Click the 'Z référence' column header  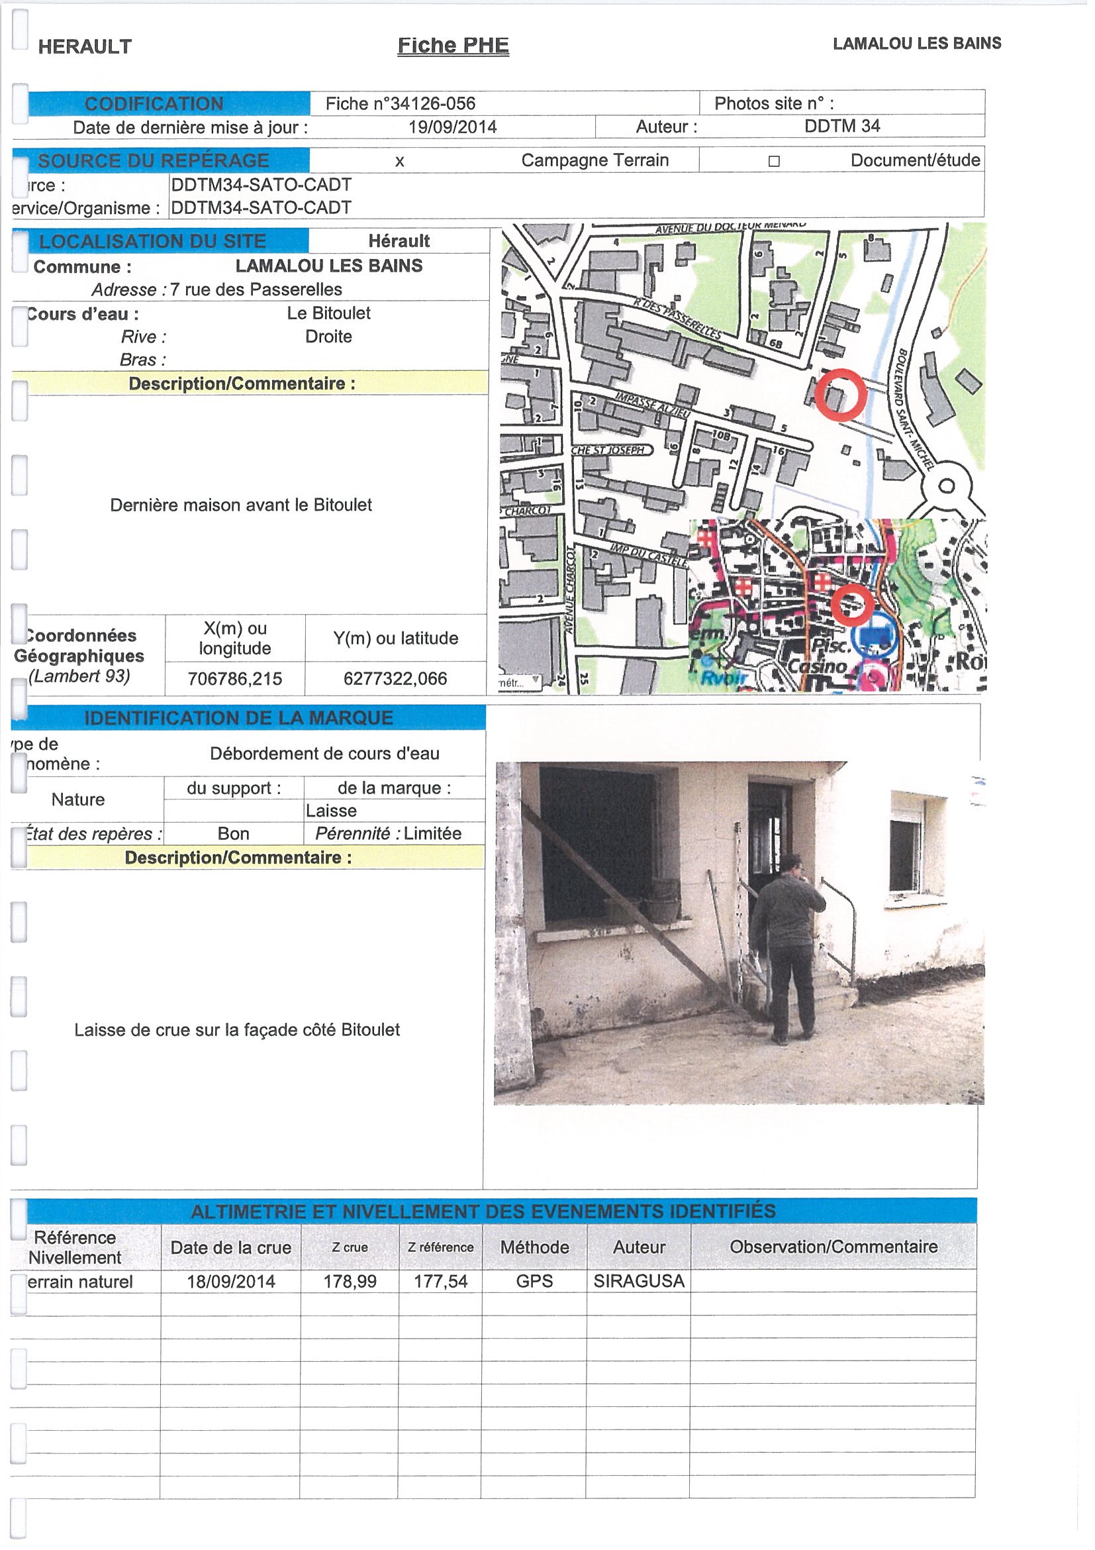click(444, 1257)
